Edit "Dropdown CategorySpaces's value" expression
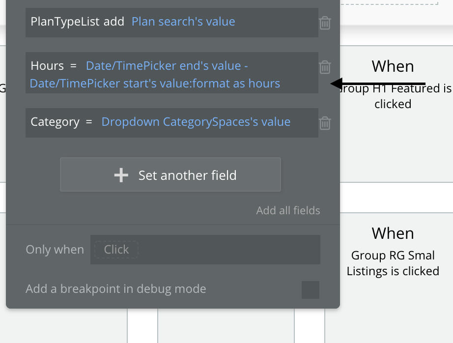The width and height of the screenshot is (453, 343). point(196,122)
